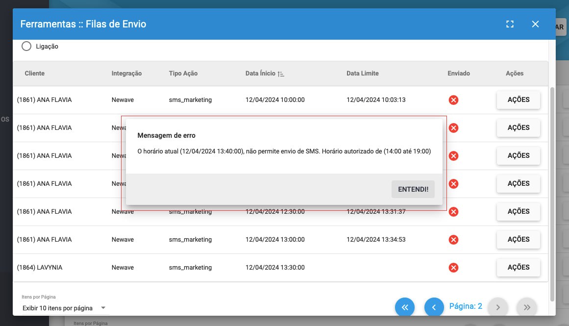This screenshot has width=569, height=326.
Task: Click the Enviado column header
Action: tap(458, 74)
